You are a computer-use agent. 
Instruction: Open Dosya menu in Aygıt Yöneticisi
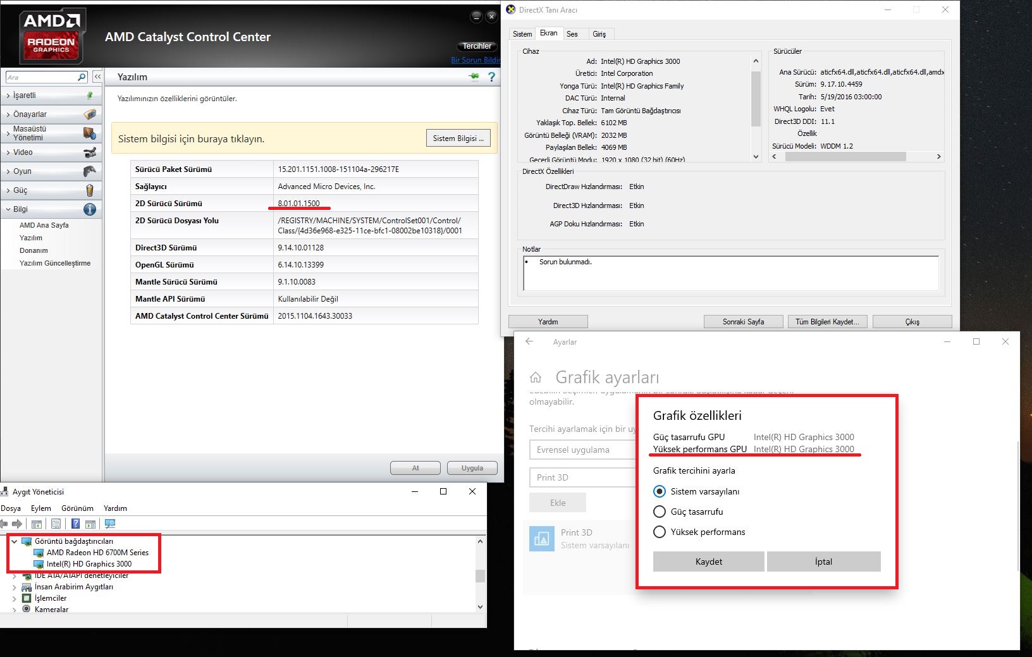(11, 508)
